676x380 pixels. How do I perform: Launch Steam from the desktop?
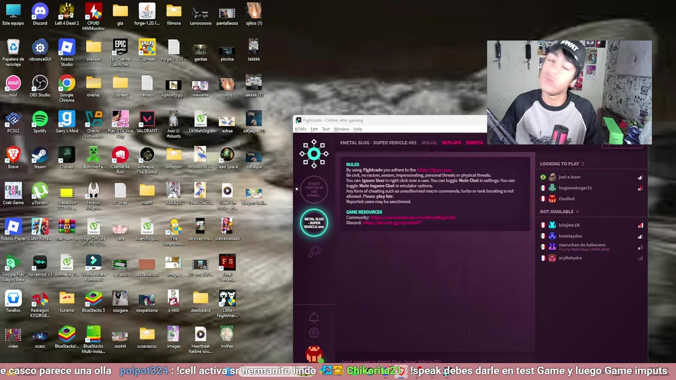click(x=40, y=158)
